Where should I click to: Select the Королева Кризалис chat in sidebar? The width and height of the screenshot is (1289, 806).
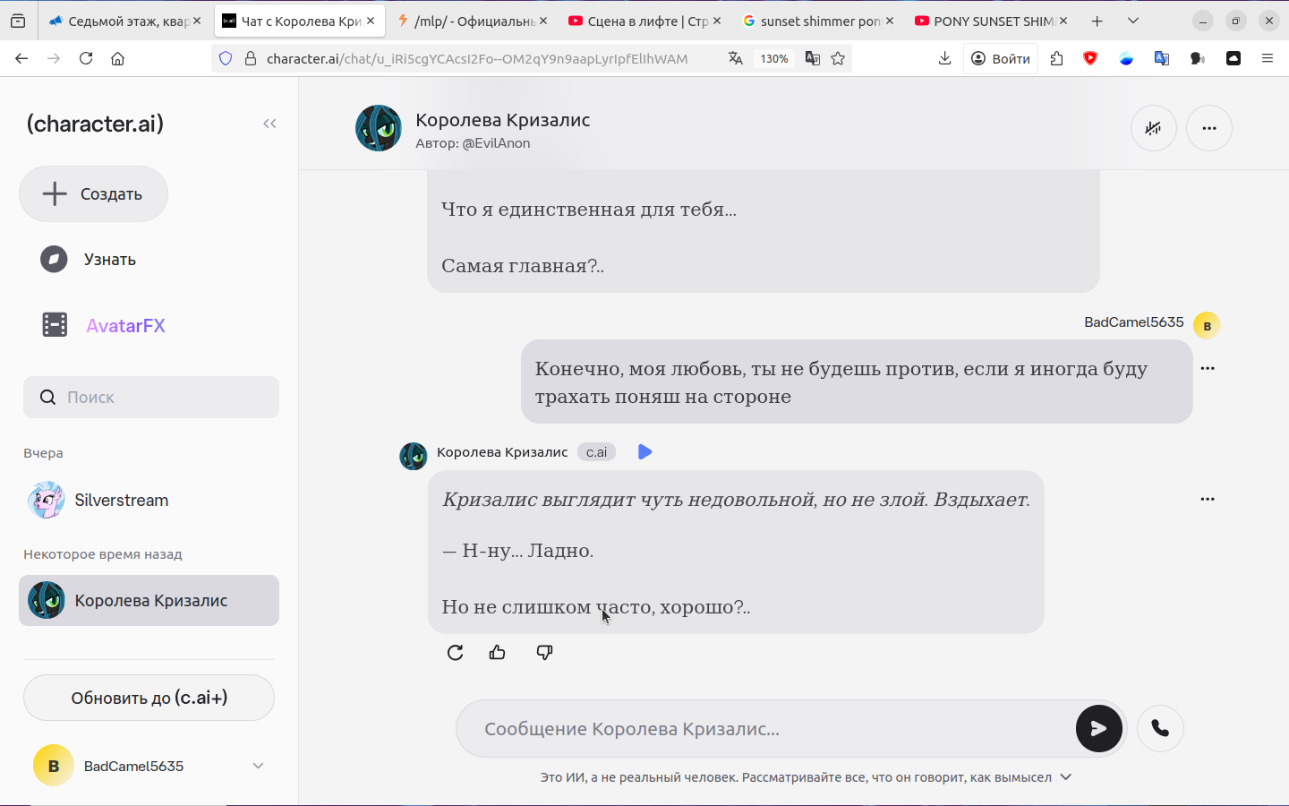click(149, 600)
